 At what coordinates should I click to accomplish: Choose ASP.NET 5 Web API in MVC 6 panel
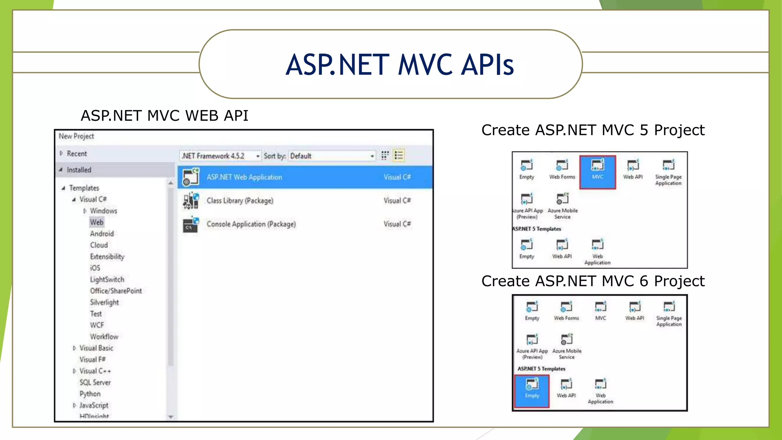566,388
